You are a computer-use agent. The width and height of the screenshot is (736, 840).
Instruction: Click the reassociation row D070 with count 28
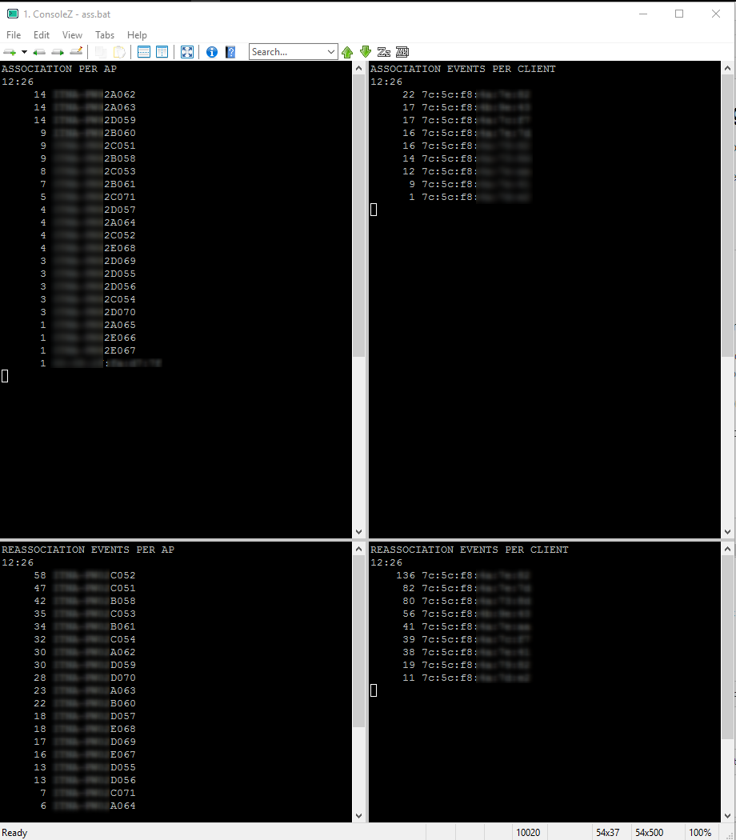(85, 678)
